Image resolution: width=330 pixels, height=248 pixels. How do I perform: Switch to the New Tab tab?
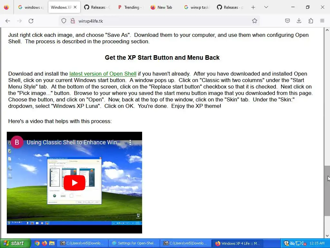[x=163, y=7]
